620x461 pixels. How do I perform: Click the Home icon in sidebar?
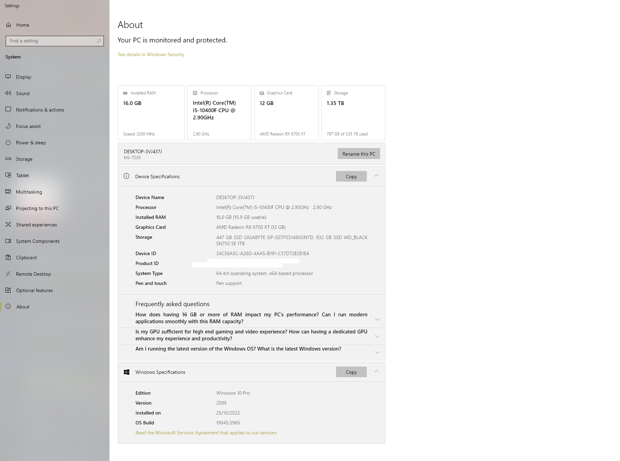click(9, 25)
